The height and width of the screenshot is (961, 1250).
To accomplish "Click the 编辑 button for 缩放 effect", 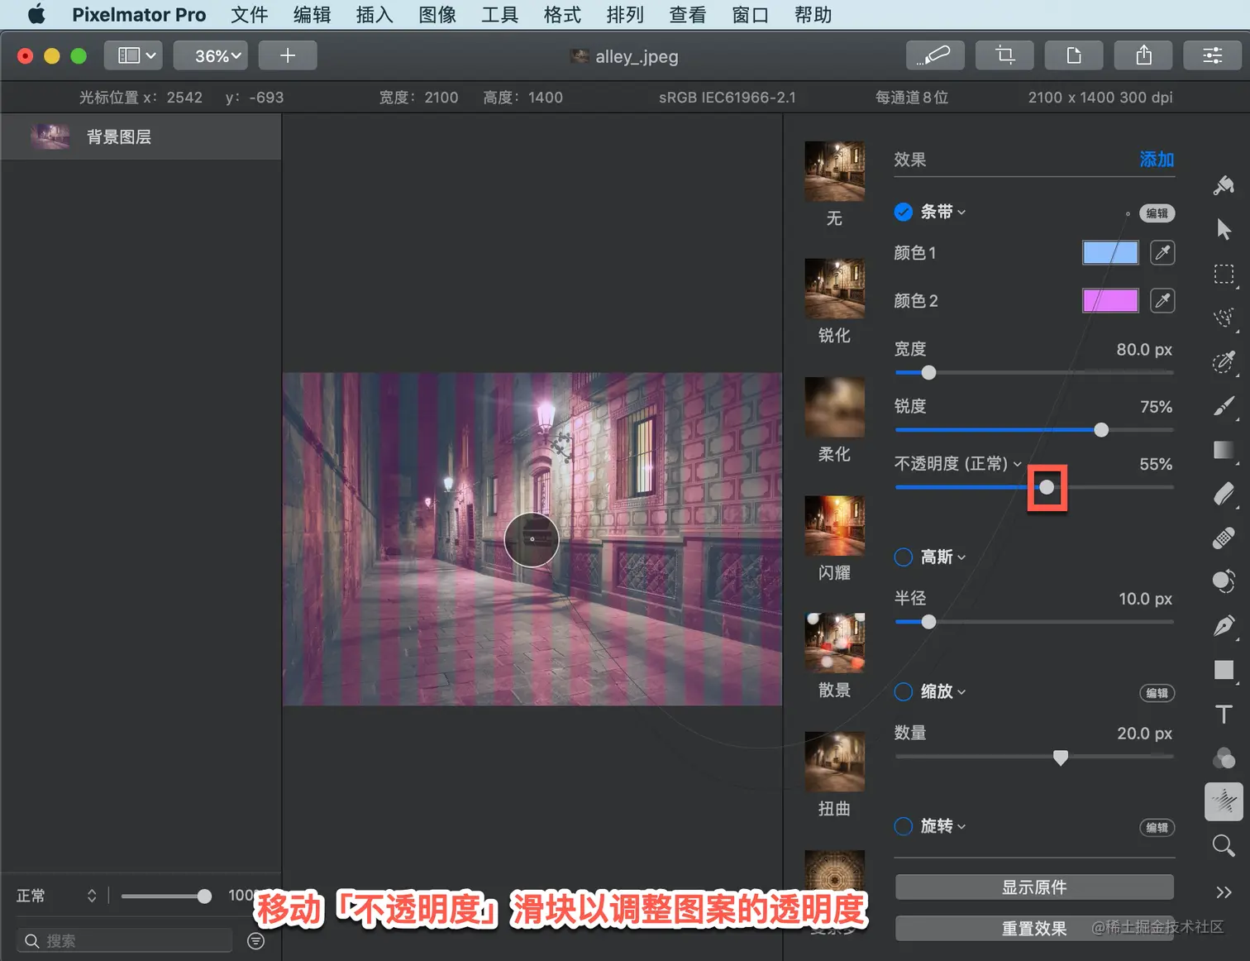I will (x=1157, y=693).
